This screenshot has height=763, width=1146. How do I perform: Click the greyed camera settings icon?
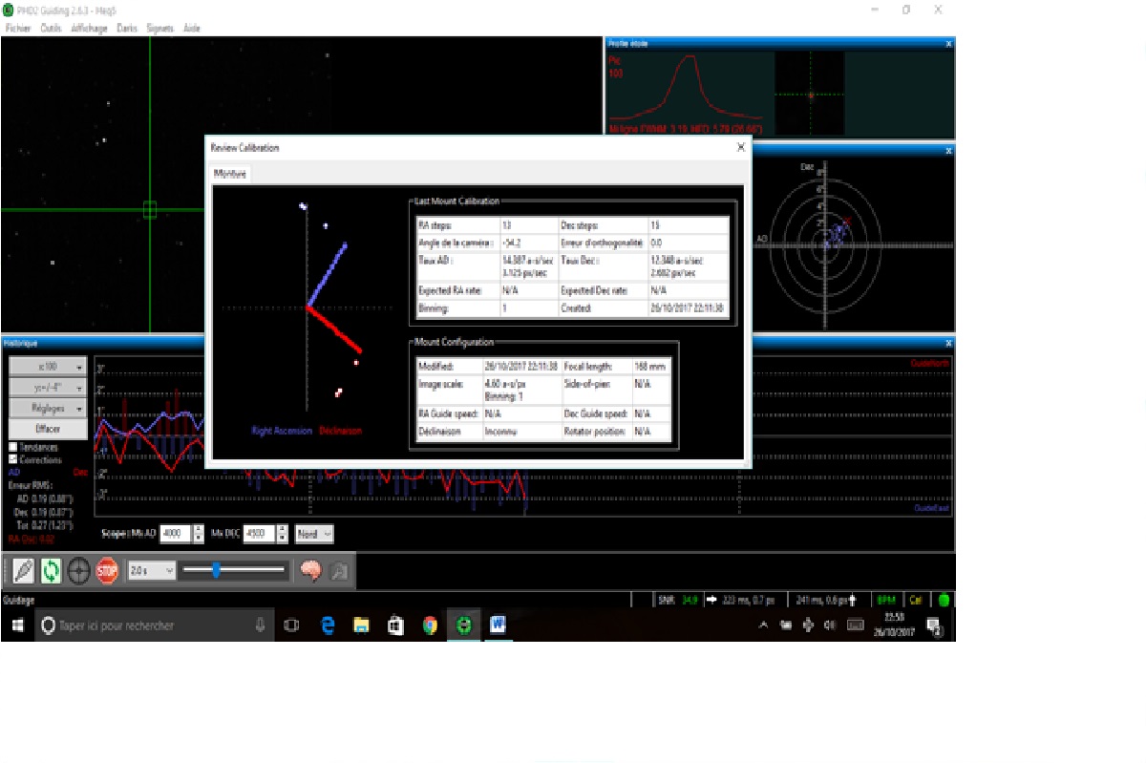point(338,571)
